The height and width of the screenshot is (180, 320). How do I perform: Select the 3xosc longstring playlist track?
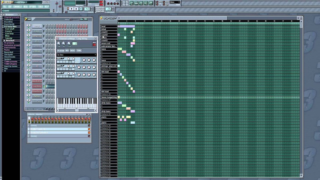pyautogui.click(x=109, y=97)
